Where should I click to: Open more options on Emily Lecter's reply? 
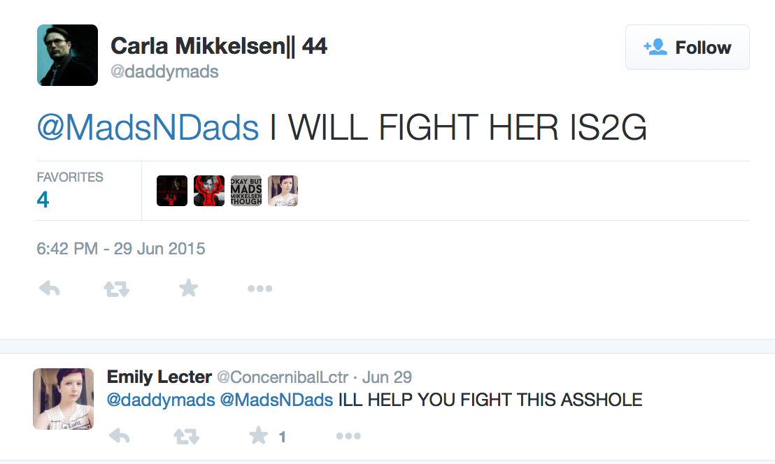348,437
